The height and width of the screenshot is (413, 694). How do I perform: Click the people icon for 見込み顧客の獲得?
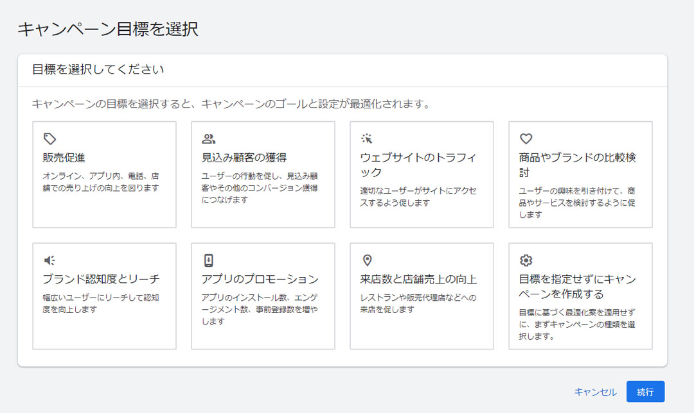208,139
